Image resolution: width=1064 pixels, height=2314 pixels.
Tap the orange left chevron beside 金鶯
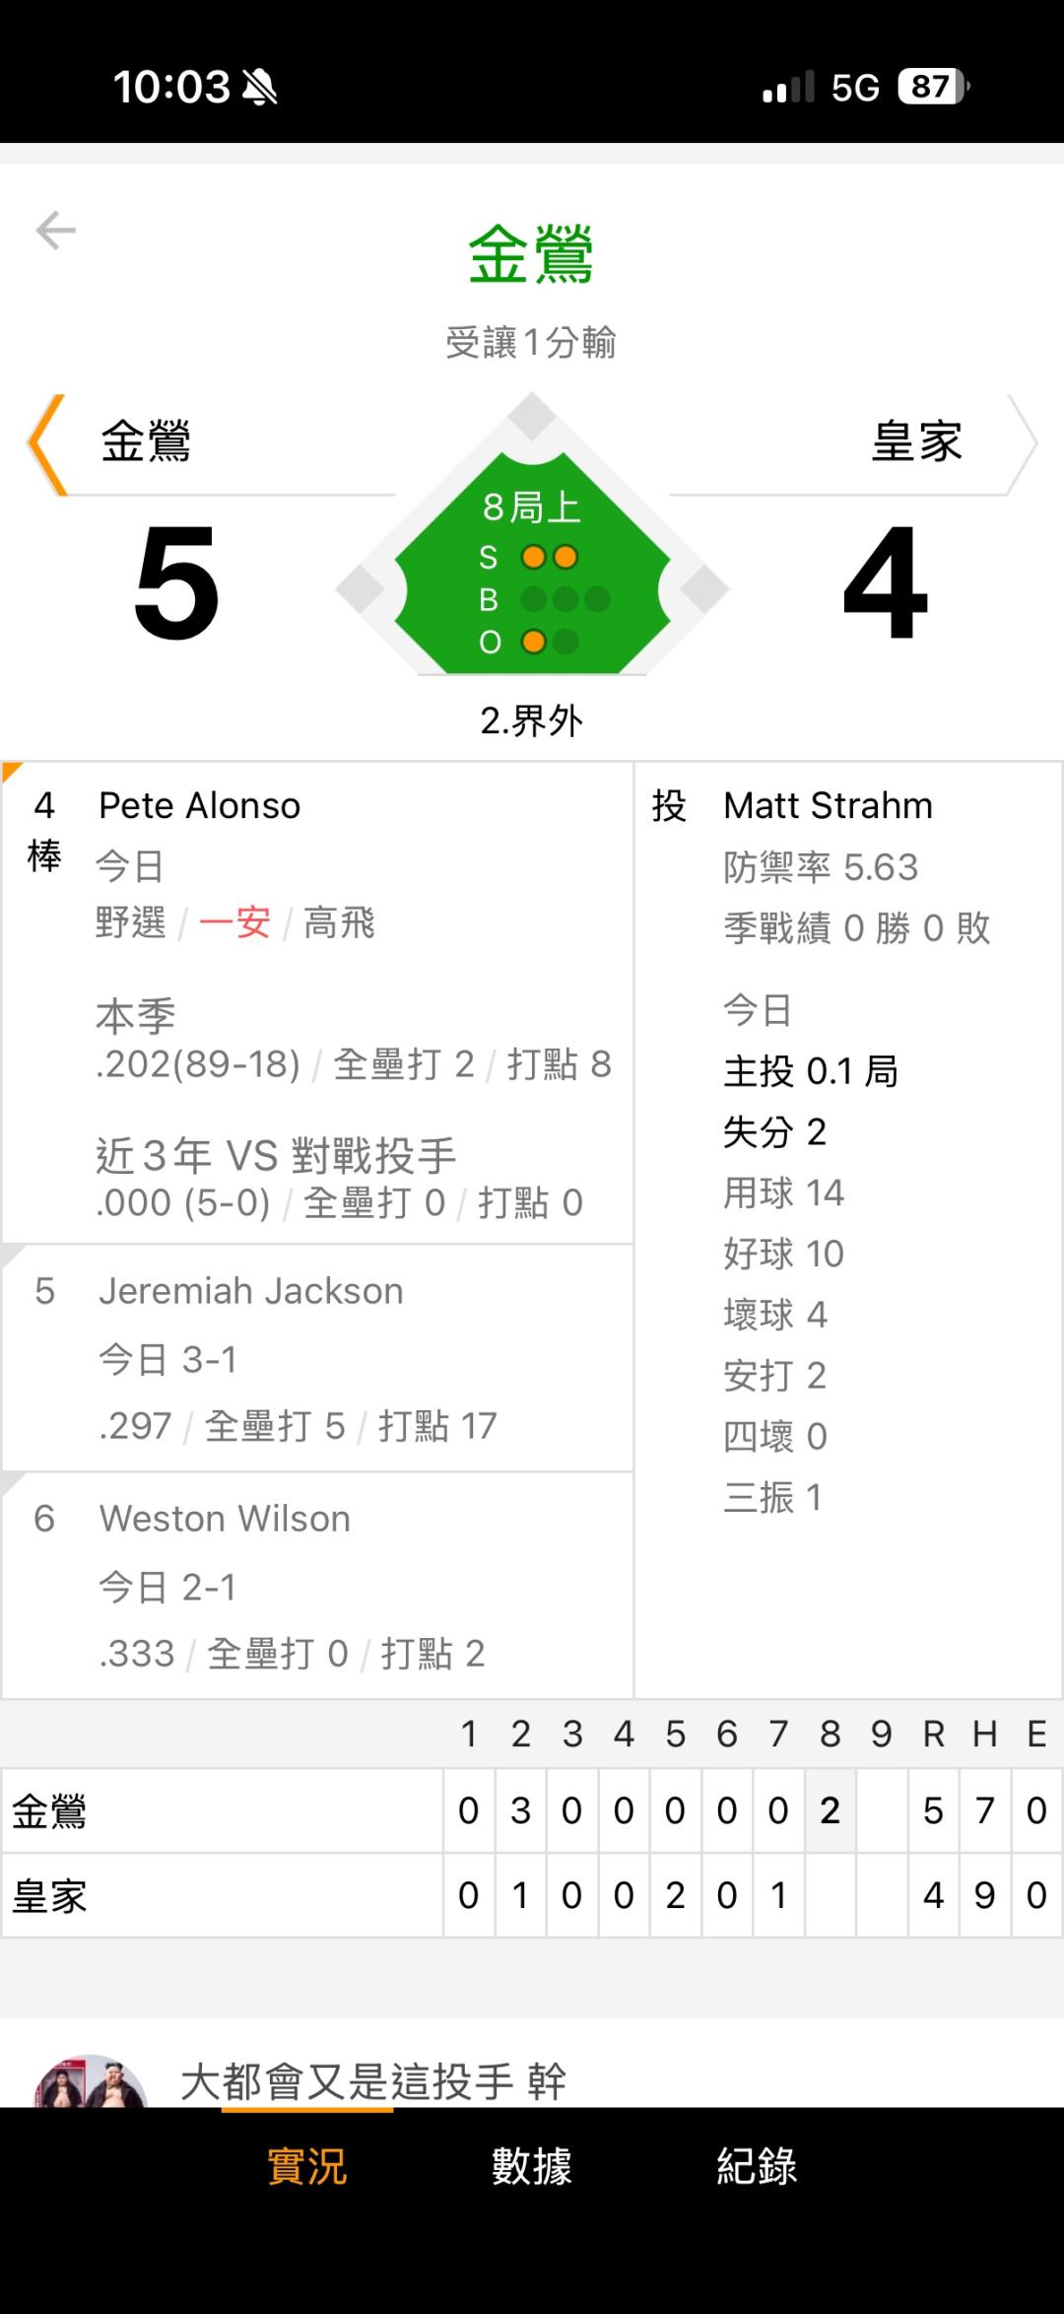[x=46, y=444]
